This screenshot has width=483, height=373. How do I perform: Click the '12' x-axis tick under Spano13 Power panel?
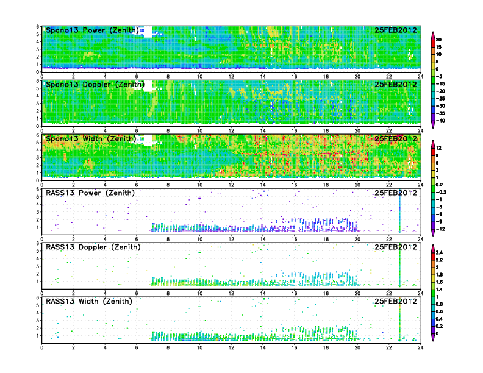pos(231,76)
